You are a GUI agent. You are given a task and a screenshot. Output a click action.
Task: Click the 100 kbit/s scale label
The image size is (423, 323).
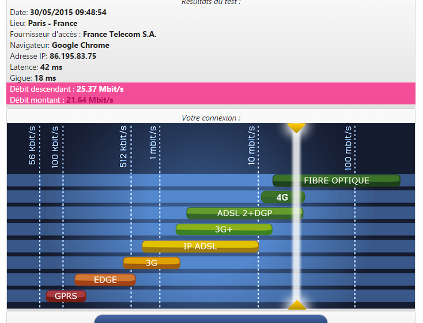click(55, 147)
